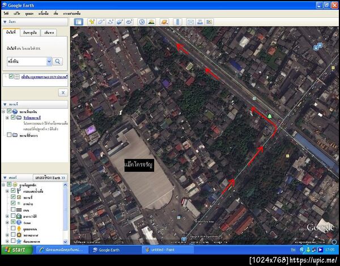The image size is (340, 266).
Task: Click the Email envelope toolbar icon
Action: tap(190, 22)
